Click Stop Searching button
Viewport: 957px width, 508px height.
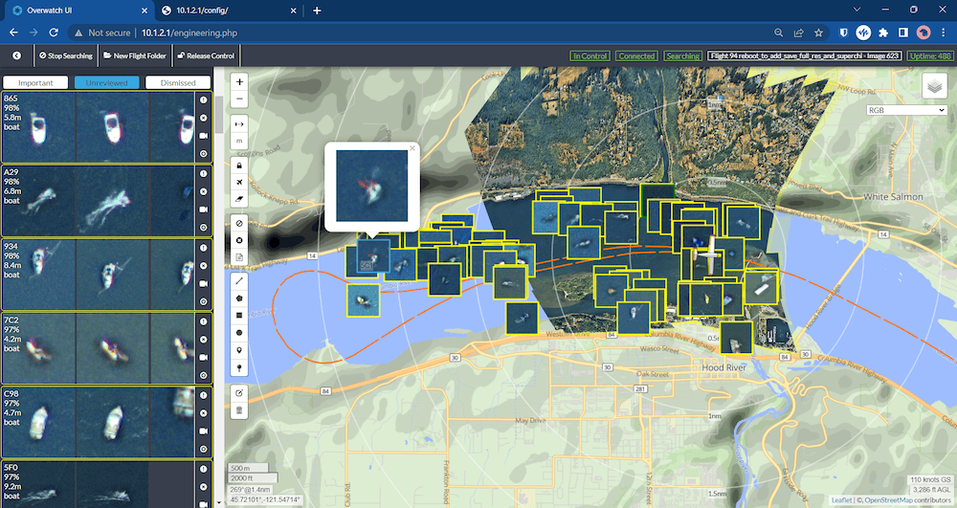(65, 55)
